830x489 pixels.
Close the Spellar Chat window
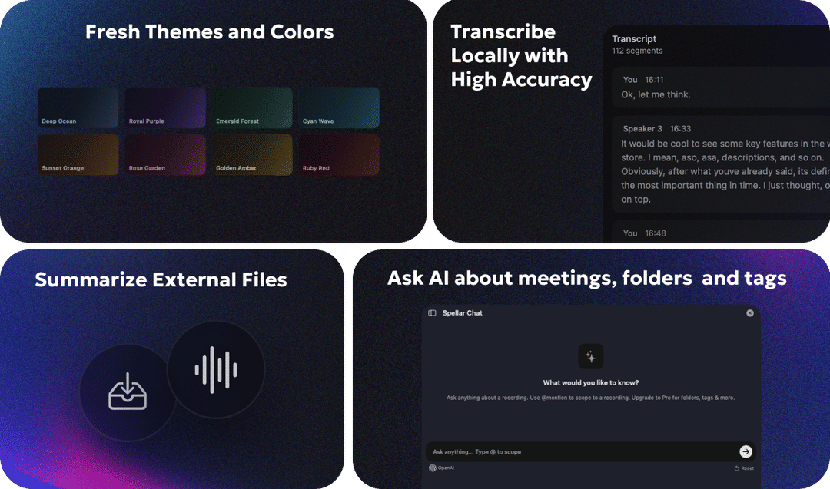coord(750,313)
